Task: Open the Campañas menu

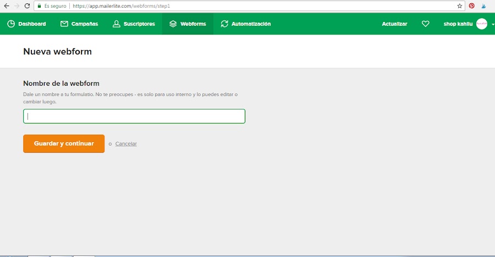Action: (79, 24)
